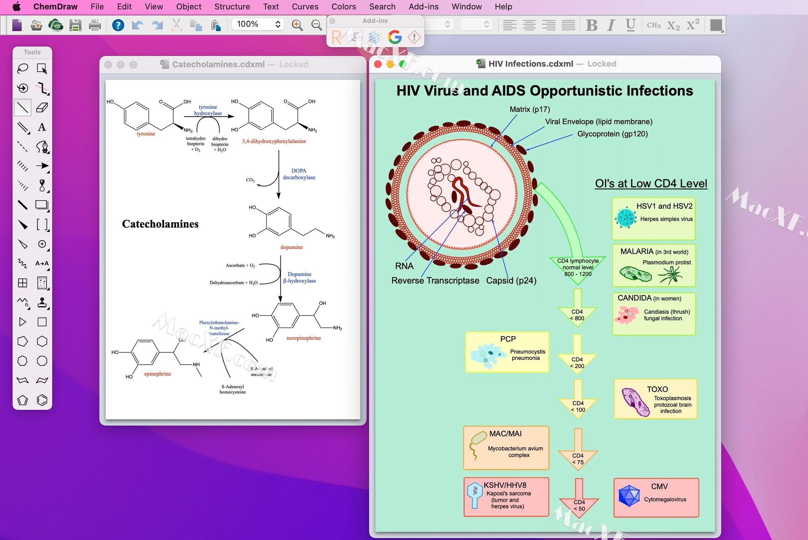Click the Help question mark button
808x540 pixels.
point(118,25)
